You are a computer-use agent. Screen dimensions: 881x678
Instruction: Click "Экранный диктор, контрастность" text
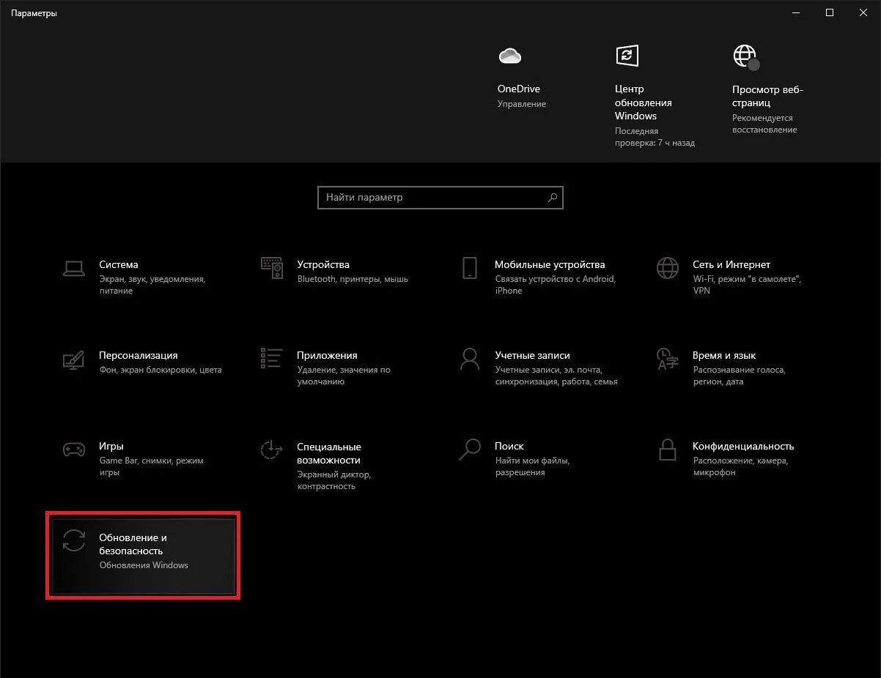tap(334, 480)
